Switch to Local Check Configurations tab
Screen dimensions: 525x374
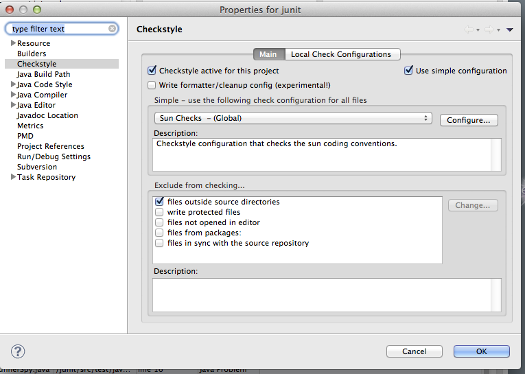point(341,54)
